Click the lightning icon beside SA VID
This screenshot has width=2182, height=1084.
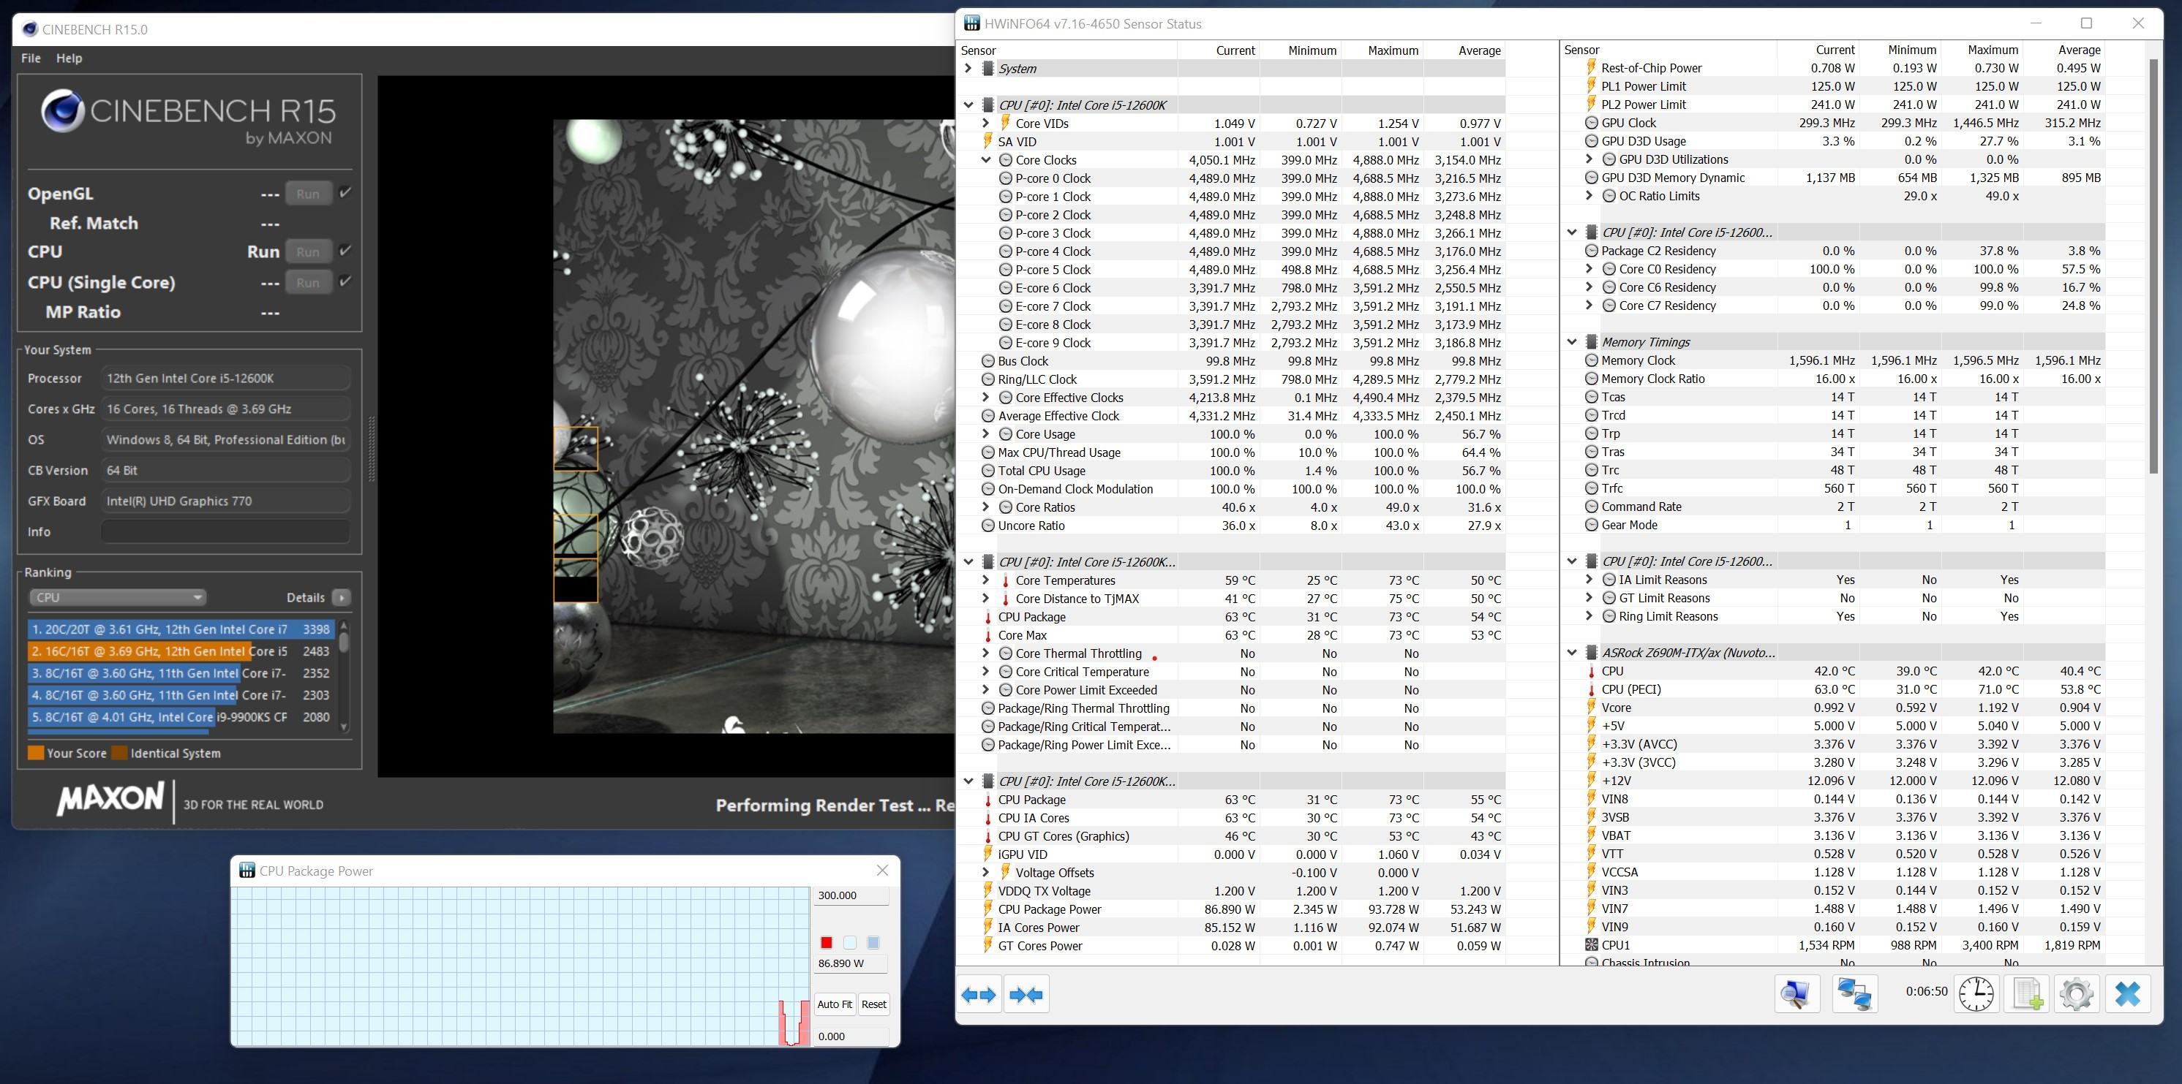987,141
